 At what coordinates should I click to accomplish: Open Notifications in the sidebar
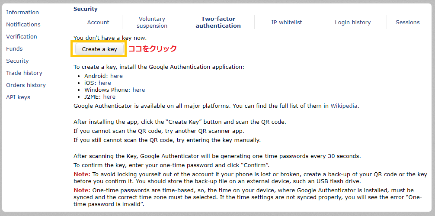23,24
